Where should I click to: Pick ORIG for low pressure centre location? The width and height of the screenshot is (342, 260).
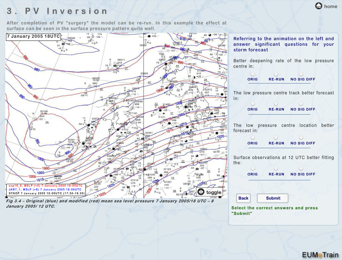click(x=253, y=138)
